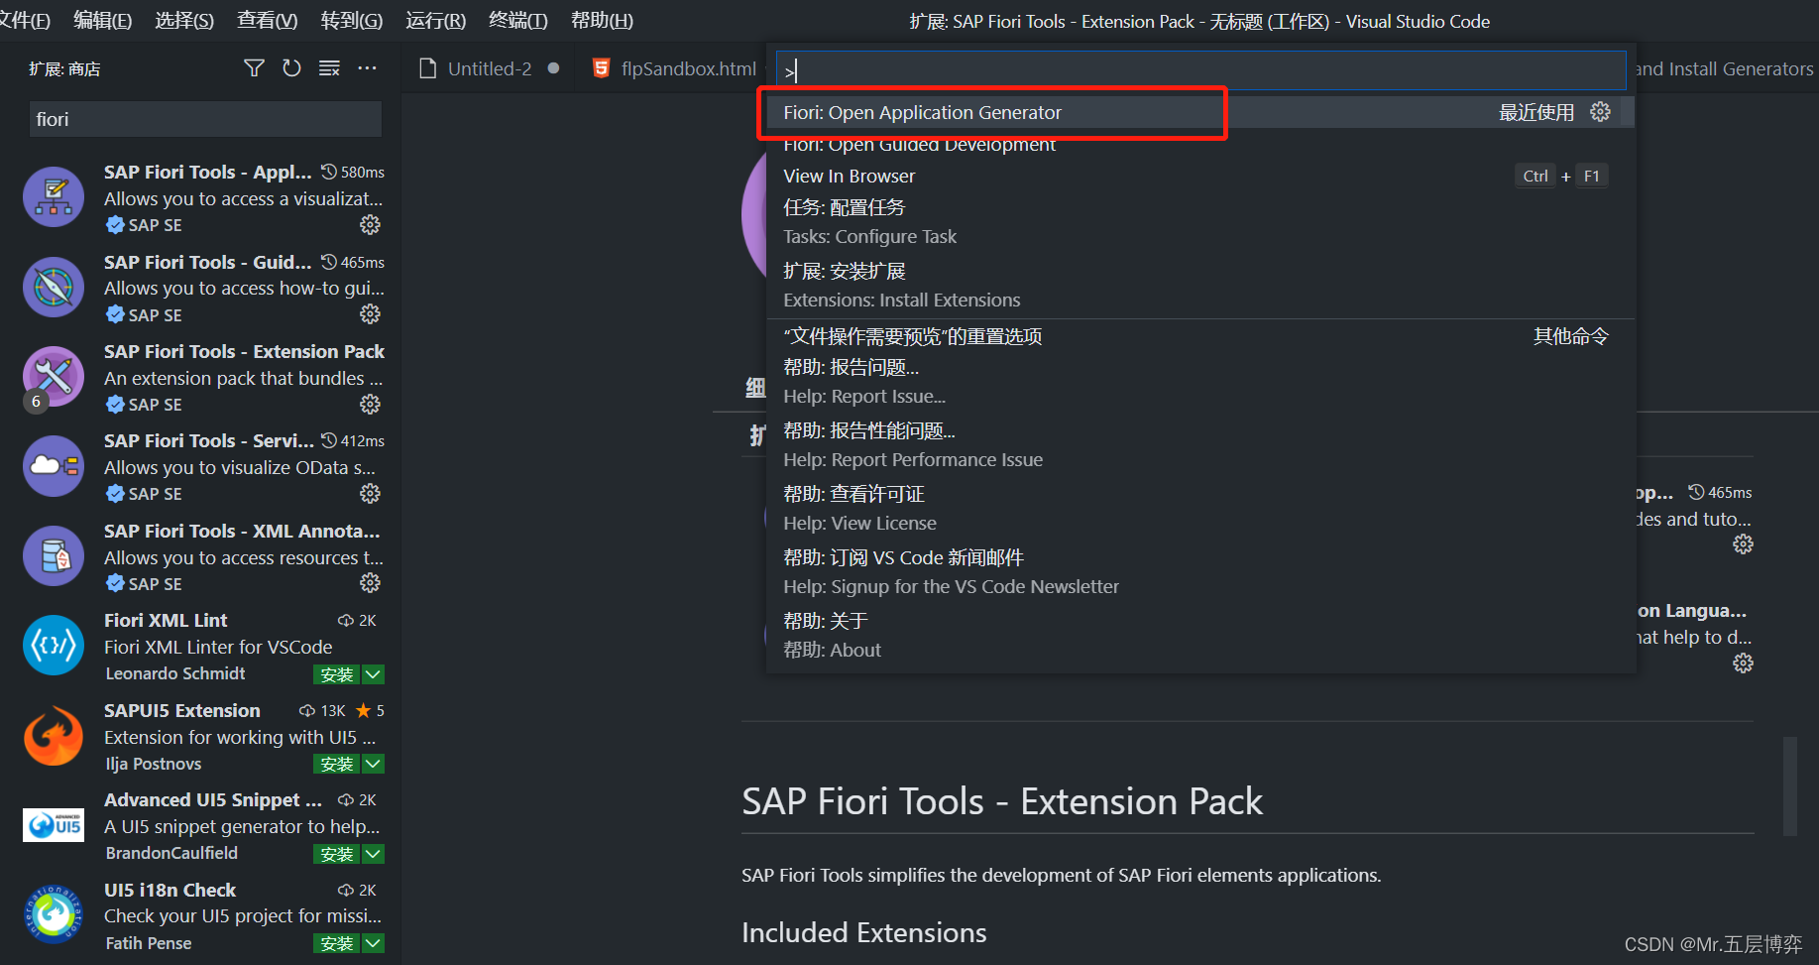Select UI5 i18n Check extension icon

(x=54, y=914)
